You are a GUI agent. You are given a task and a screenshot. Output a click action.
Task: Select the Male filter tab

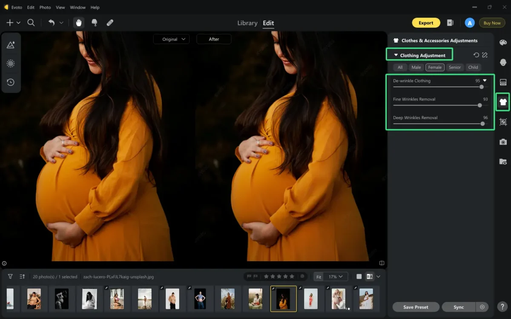click(416, 67)
